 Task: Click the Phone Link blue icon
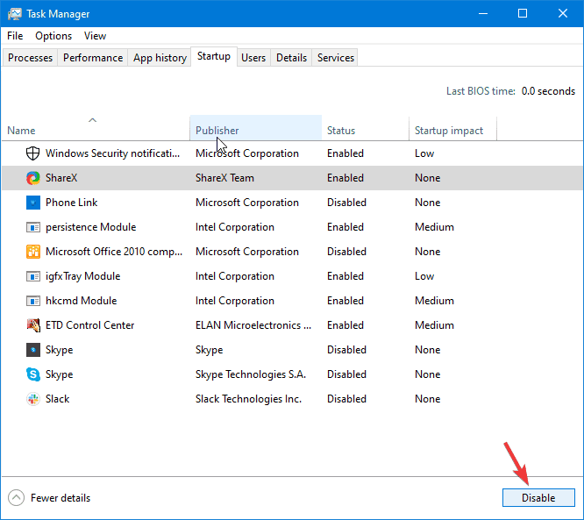point(32,203)
